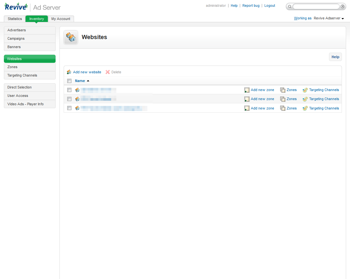Check the checkbox for the first website row
Screen dimensions: 350x279
pos(69,90)
